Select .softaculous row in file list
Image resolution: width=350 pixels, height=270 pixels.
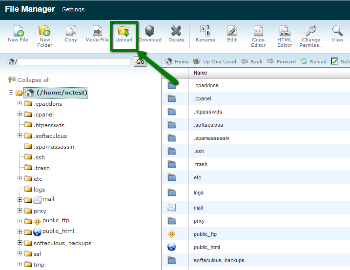coord(256,125)
